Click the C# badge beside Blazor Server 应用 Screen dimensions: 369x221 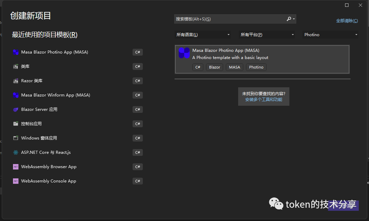138,109
